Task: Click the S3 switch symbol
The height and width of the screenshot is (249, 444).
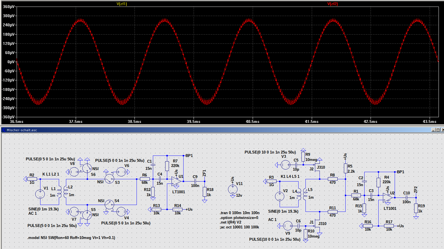Action: (109, 179)
